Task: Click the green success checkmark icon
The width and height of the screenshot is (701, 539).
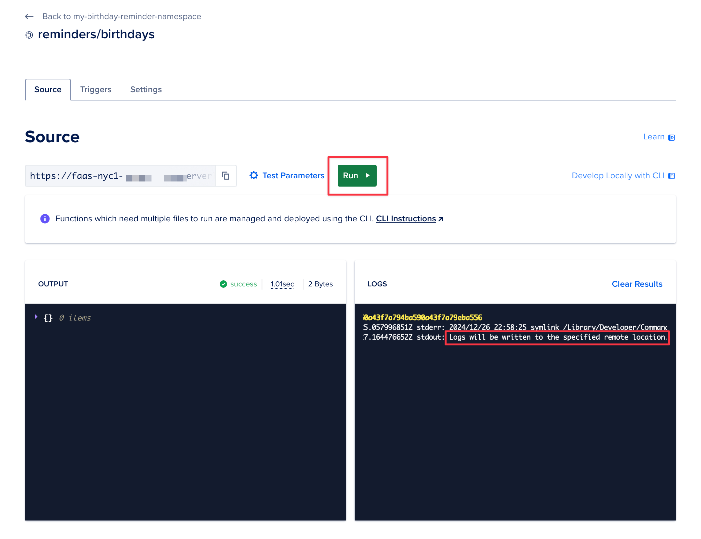Action: click(x=223, y=284)
